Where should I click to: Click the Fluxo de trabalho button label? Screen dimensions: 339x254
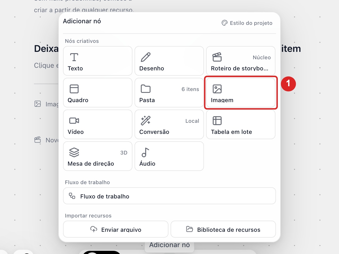pos(105,196)
